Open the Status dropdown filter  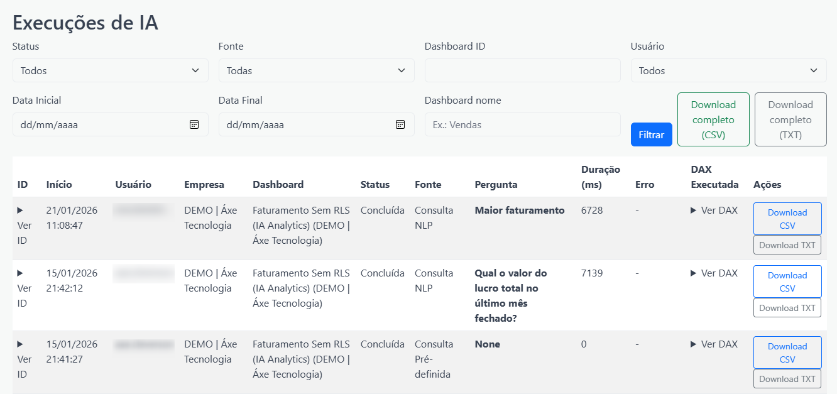[x=110, y=70]
